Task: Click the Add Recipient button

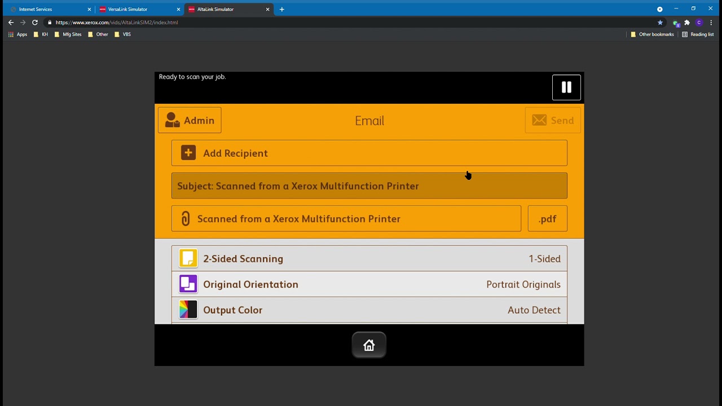Action: coord(369,153)
